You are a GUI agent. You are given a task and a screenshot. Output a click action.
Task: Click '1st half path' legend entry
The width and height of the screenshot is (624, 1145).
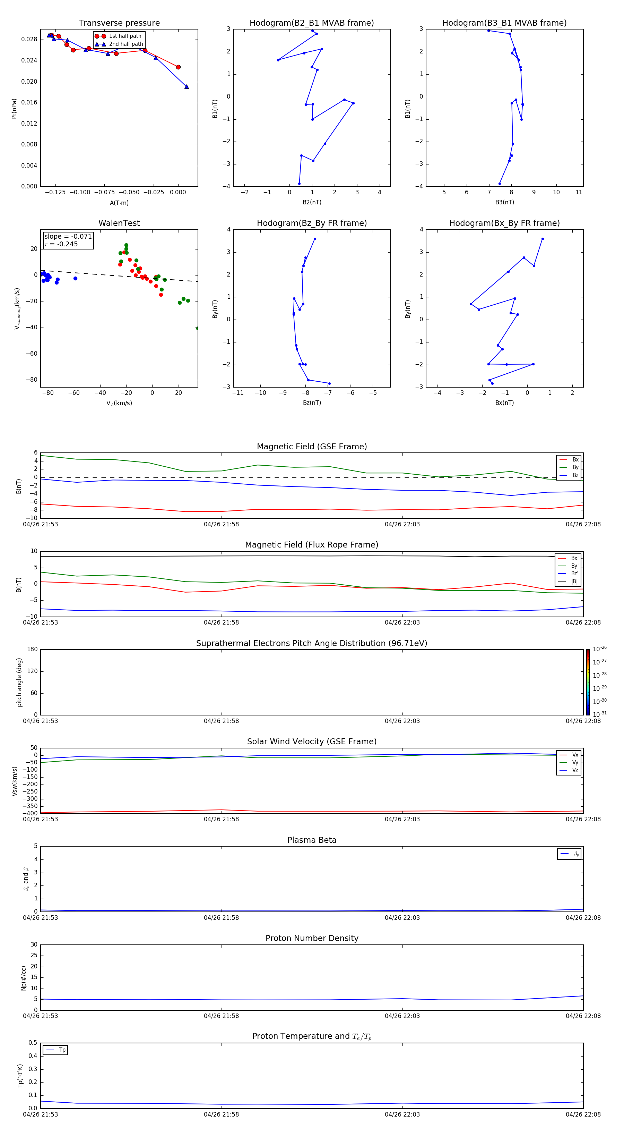point(118,36)
